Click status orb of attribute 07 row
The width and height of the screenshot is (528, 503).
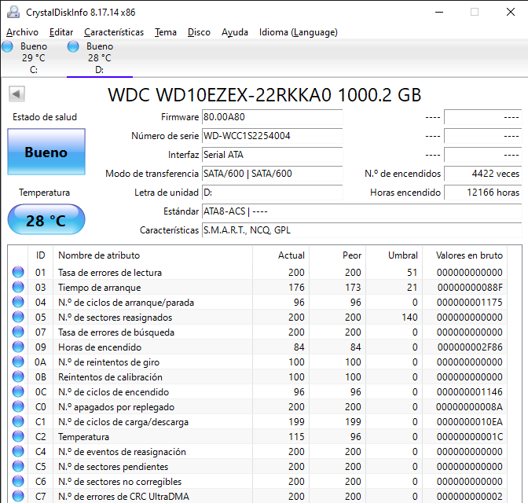click(x=18, y=332)
